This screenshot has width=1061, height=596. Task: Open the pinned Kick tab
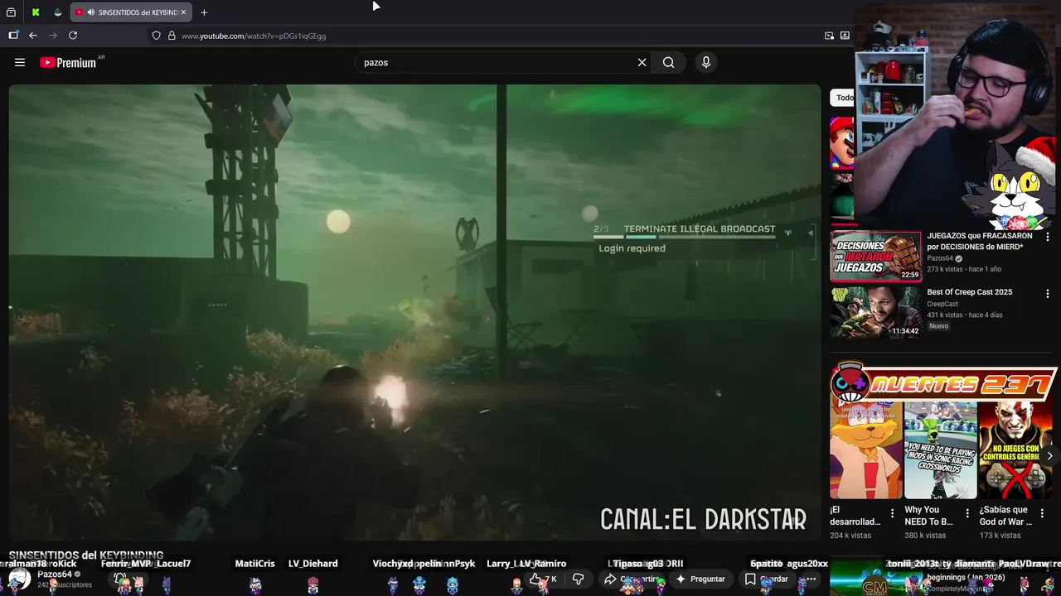pyautogui.click(x=36, y=12)
